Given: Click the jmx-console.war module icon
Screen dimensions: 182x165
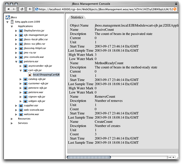Looking at the screenshot, I should click(21, 57).
